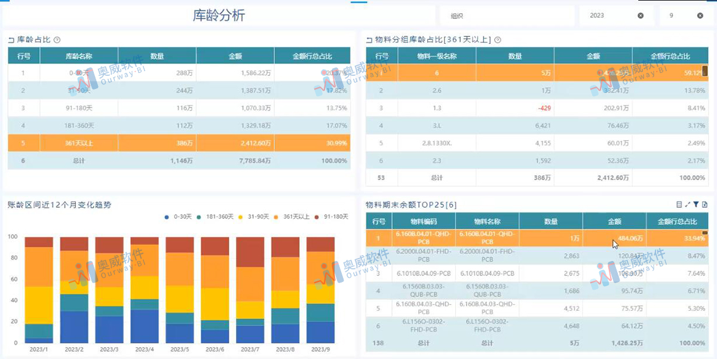Screen dimensions: 717x359
Task: Open the 组织 dropdown filter
Action: [x=507, y=16]
